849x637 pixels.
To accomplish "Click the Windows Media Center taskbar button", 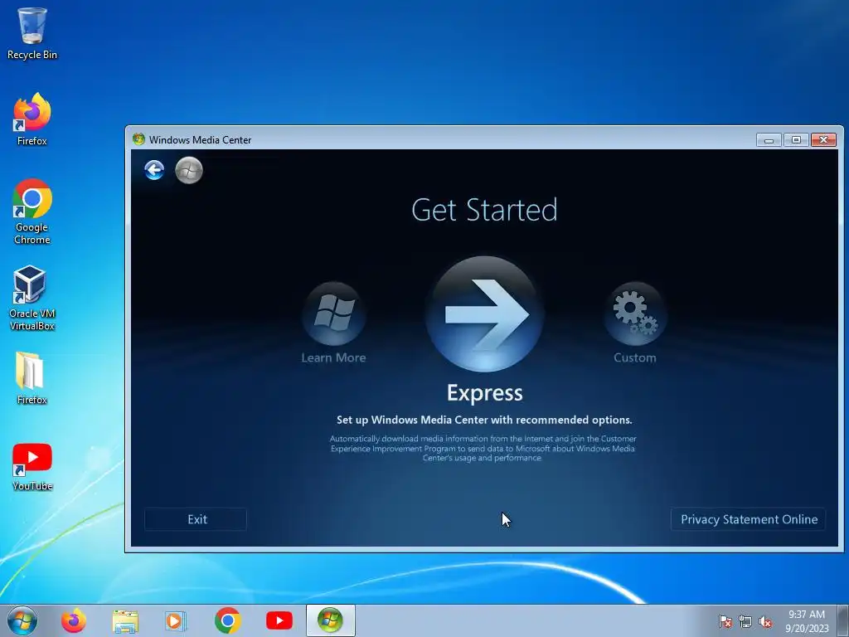I will (x=330, y=620).
